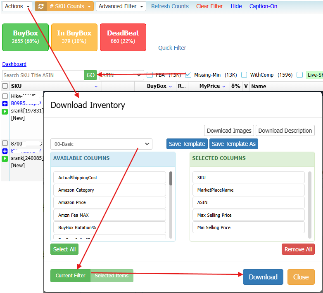
Task: Click the blue plus icon in the second SKU row
Action: click(5, 151)
